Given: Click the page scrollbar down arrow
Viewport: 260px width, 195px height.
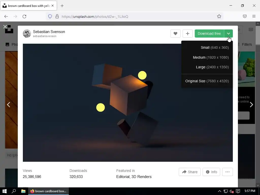Looking at the screenshot, I should [x=258, y=185].
